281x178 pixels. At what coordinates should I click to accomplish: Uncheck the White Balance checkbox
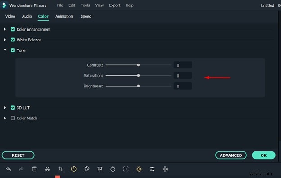[13, 40]
